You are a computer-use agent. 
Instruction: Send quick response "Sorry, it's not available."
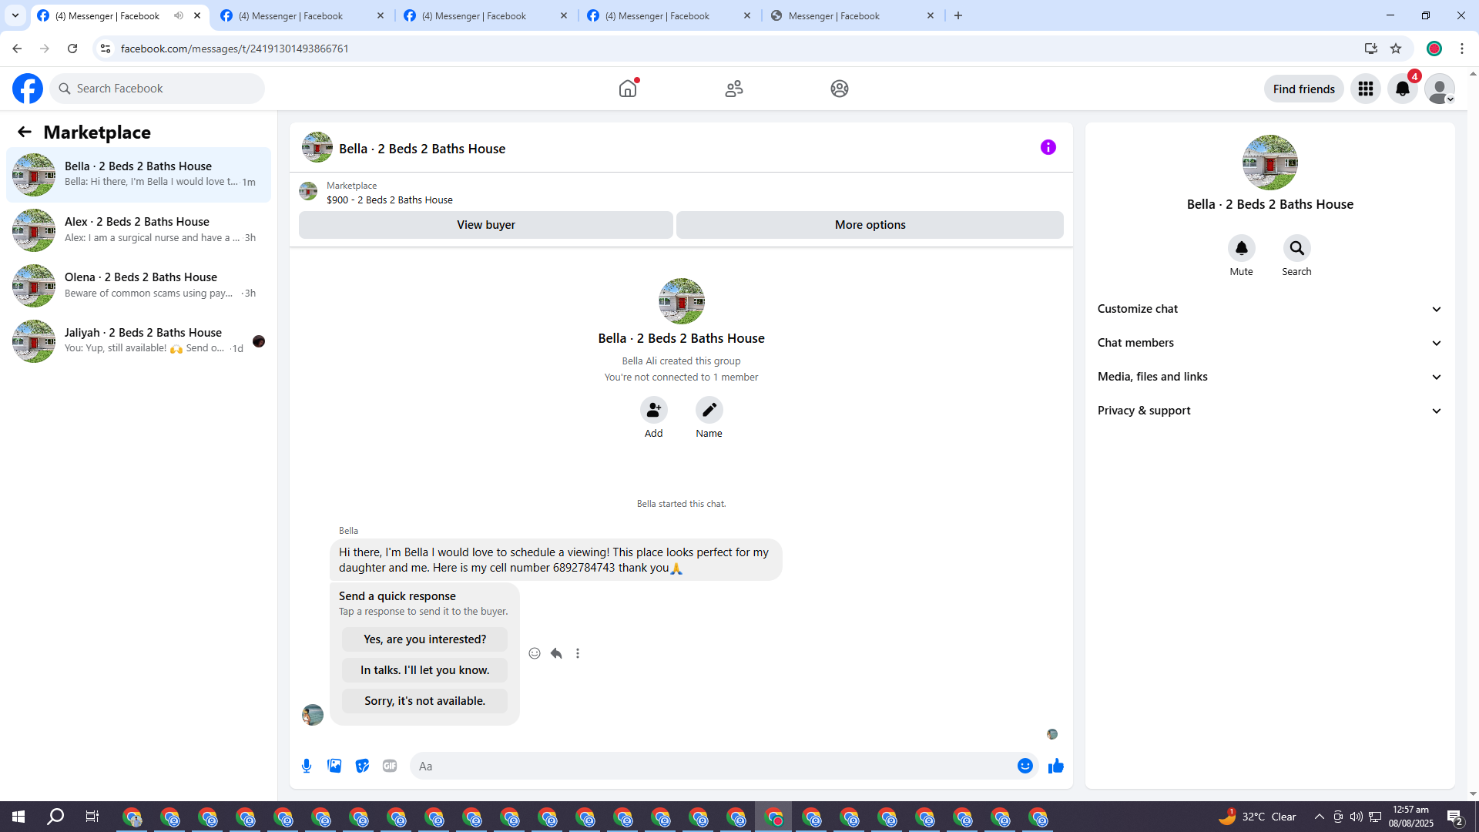click(x=424, y=701)
